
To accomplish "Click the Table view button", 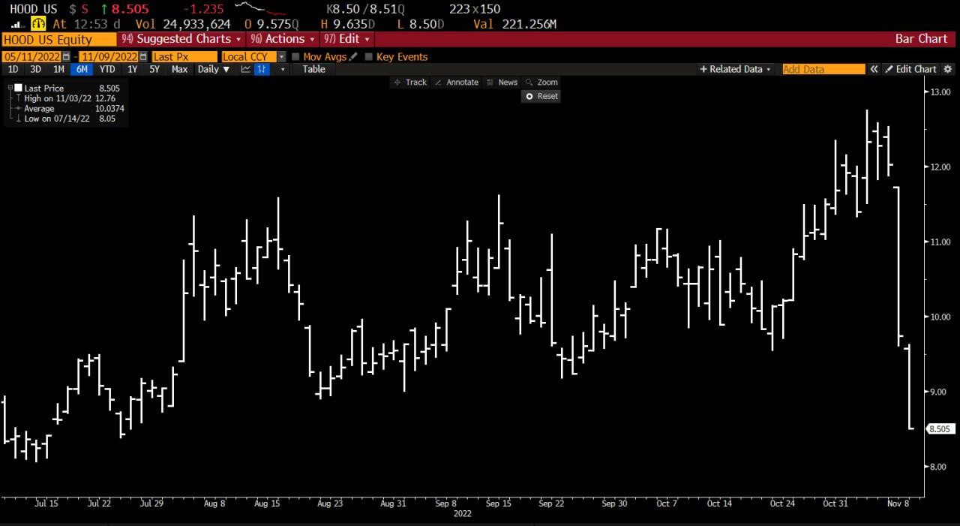I will [x=313, y=69].
